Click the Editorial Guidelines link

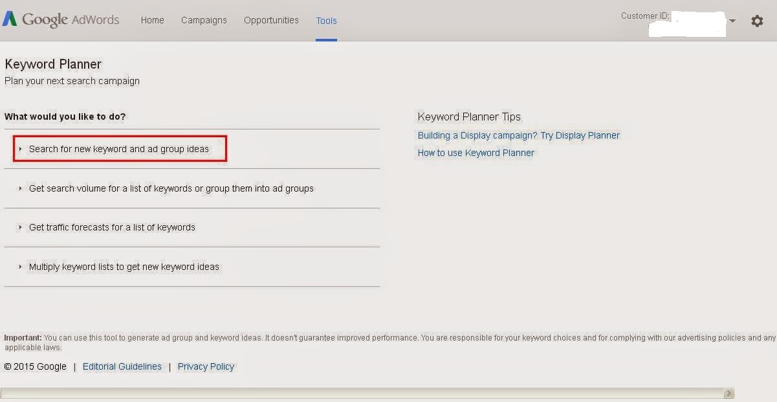122,366
